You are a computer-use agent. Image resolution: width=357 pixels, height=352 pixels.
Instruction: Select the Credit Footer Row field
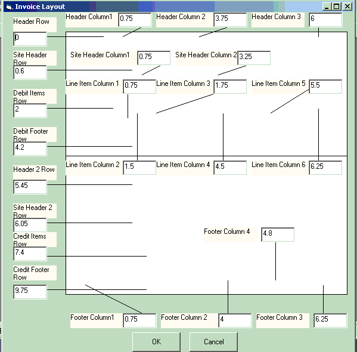[x=30, y=292]
